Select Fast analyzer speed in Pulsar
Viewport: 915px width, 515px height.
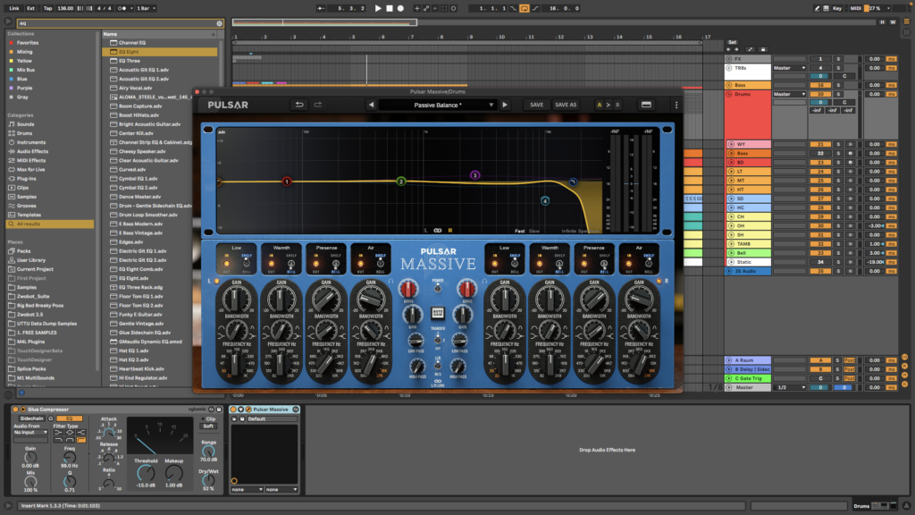519,232
